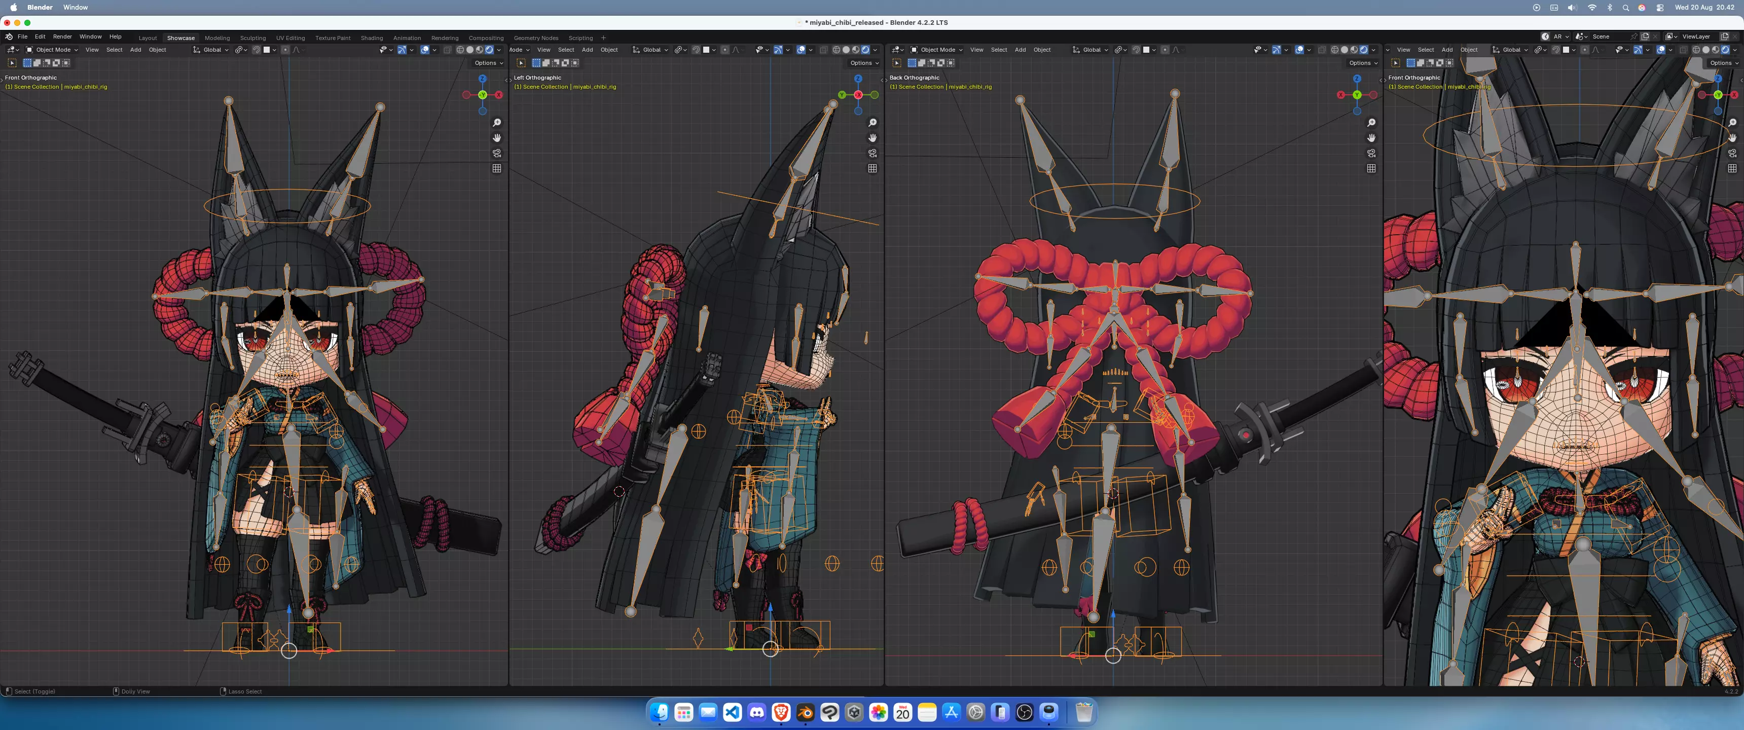This screenshot has width=1744, height=730.
Task: Toggle proportional editing in first viewport header
Action: tap(285, 50)
